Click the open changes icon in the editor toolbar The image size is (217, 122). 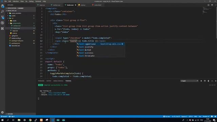point(209,5)
